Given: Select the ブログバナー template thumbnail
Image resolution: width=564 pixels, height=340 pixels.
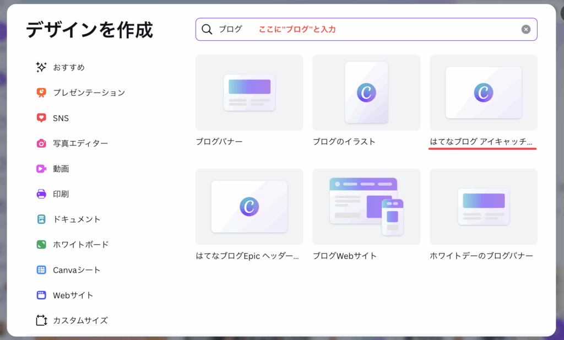Looking at the screenshot, I should [x=249, y=93].
